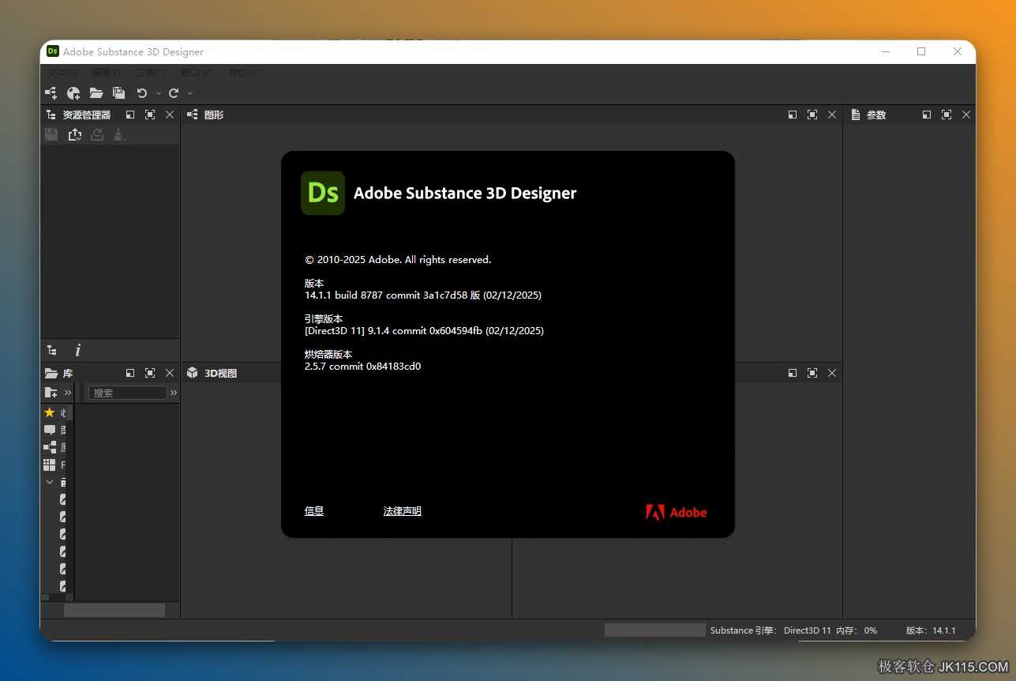Close the 参数 panel
Viewport: 1016px width, 681px height.
(x=966, y=115)
